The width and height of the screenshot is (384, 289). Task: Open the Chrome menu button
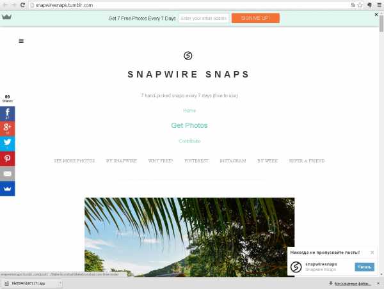(379, 5)
